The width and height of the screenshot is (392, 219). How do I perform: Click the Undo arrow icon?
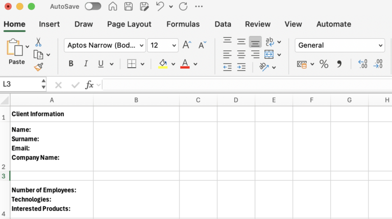tap(160, 6)
